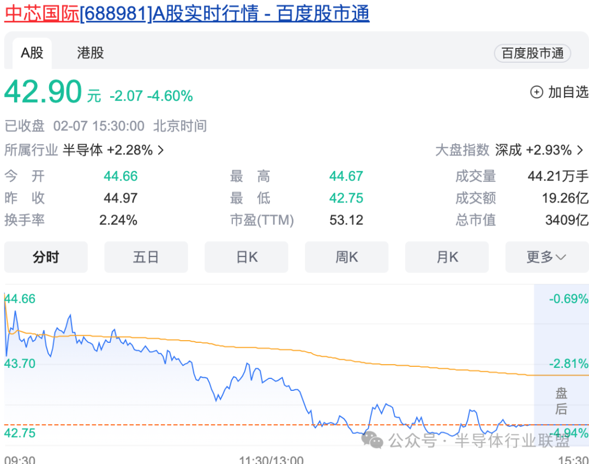Click the plus icon beside 加自选
The width and height of the screenshot is (589, 464).
[x=537, y=92]
